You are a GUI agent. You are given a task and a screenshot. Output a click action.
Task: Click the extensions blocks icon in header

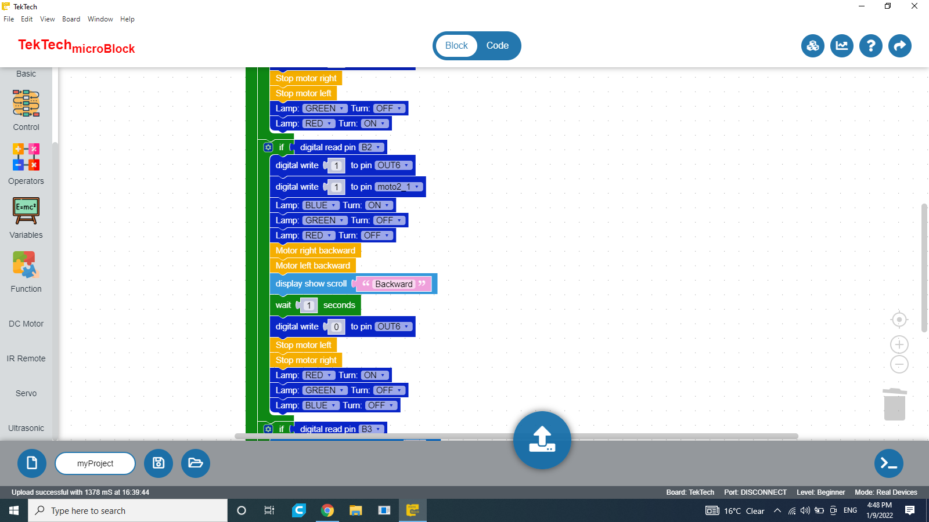[x=813, y=46]
